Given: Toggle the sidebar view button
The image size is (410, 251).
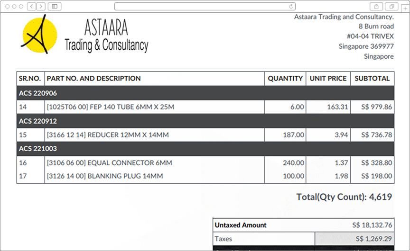Looking at the screenshot, I should [55, 6].
